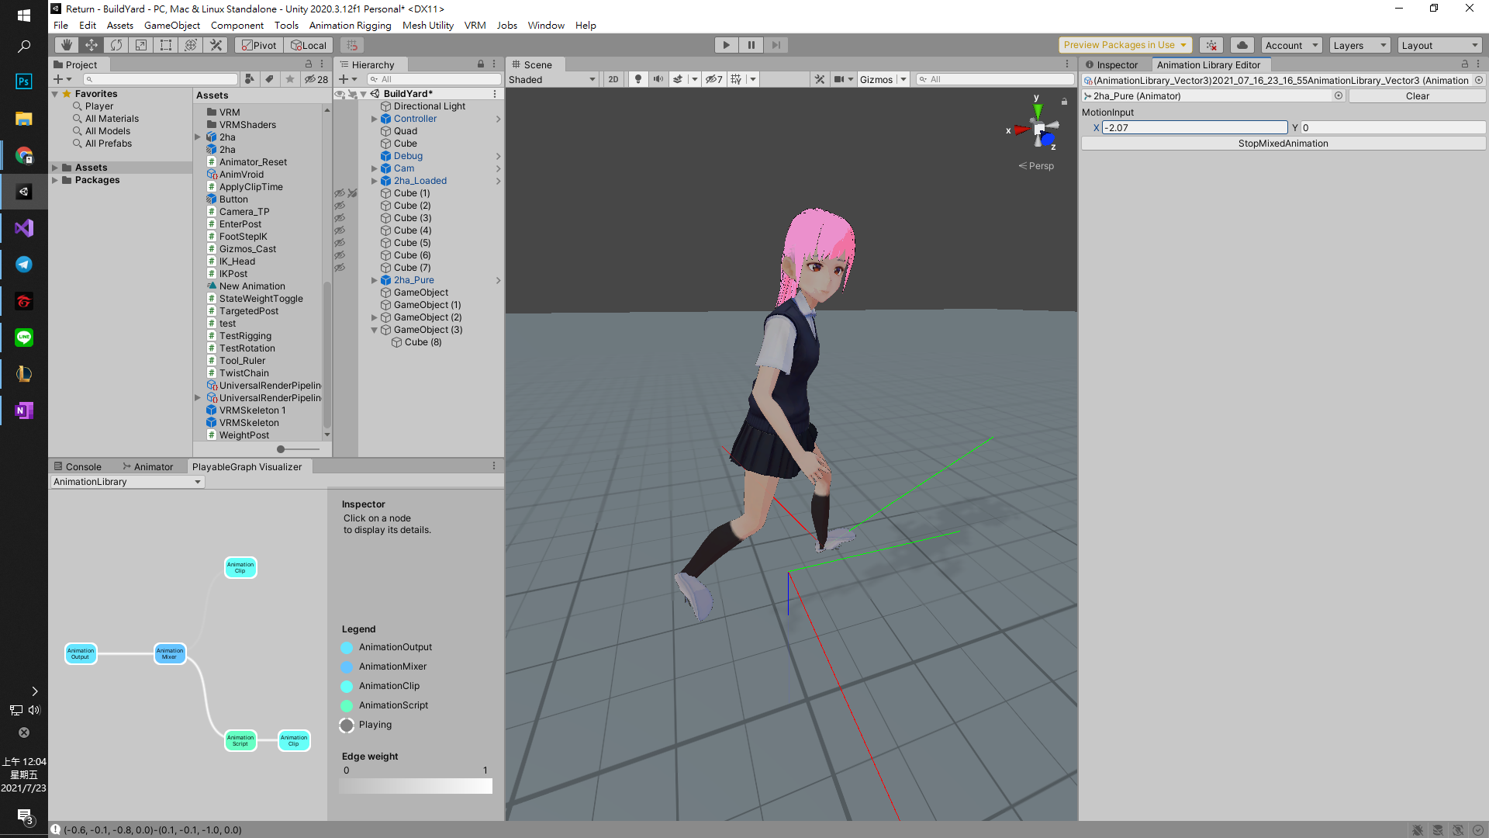Open Shaded draw mode dropdown
Viewport: 1489px width, 838px height.
552,79
